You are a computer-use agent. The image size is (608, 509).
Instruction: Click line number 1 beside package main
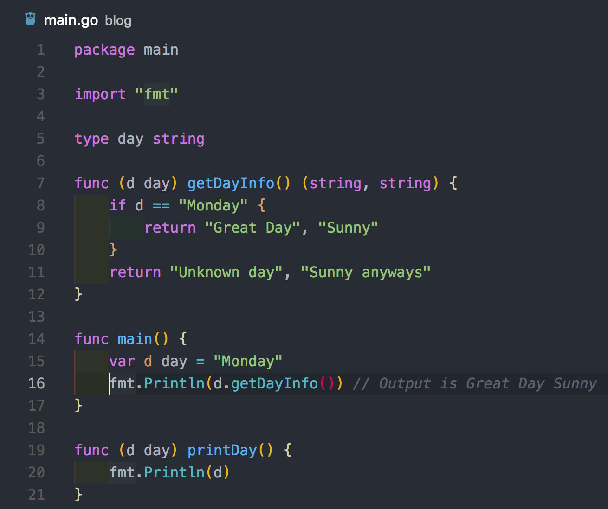(x=40, y=50)
